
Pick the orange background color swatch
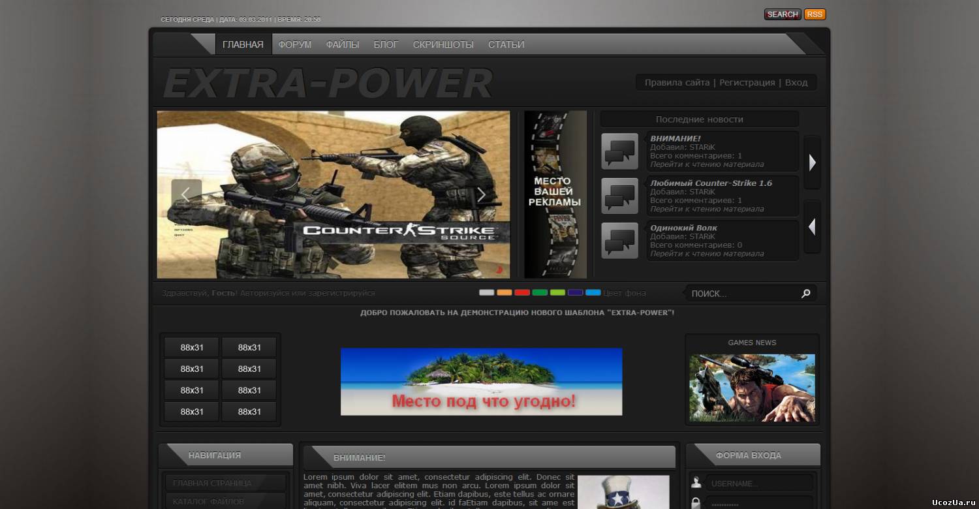pos(505,293)
